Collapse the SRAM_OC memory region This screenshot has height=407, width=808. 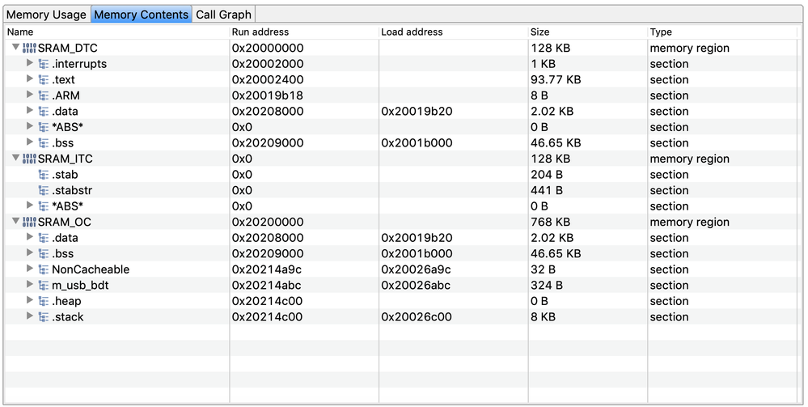(15, 222)
